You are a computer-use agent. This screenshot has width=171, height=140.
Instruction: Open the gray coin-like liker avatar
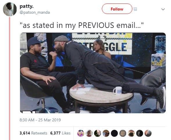123,133
